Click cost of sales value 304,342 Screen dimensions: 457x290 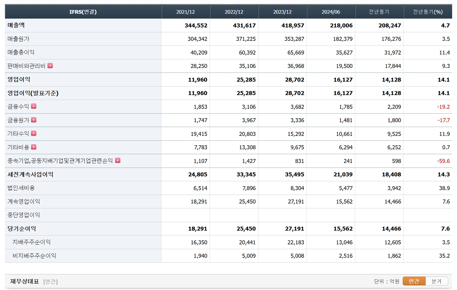tap(197, 39)
